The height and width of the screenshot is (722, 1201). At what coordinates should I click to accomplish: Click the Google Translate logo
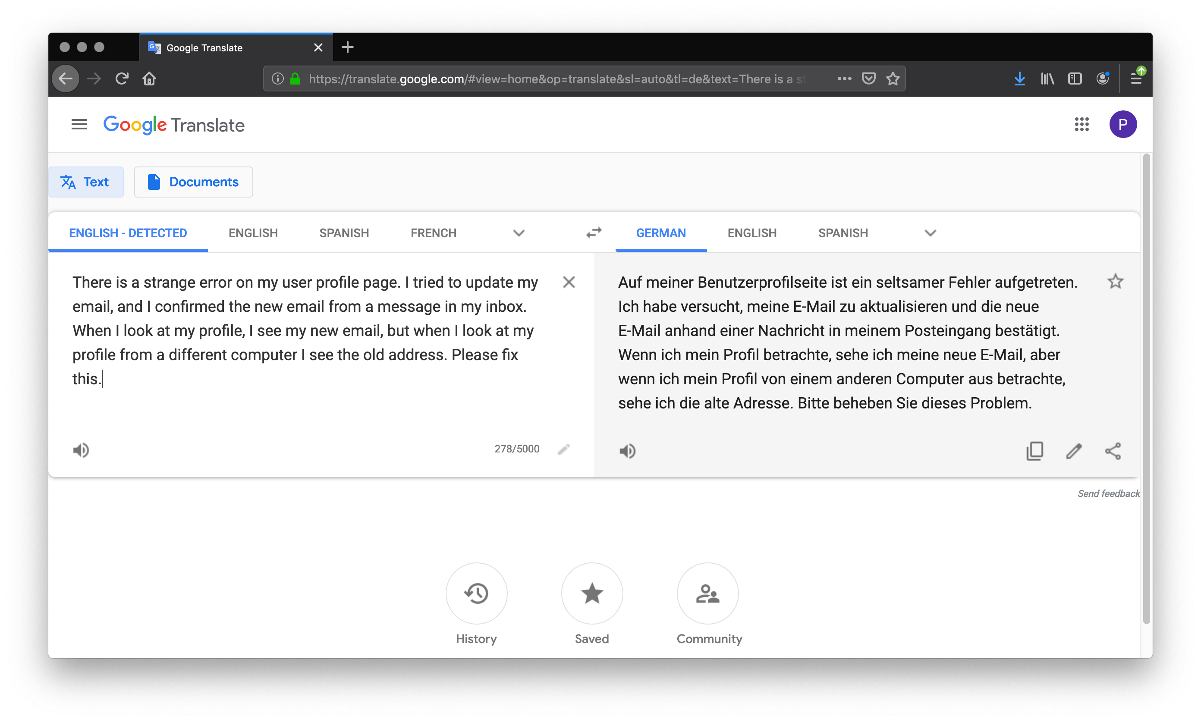174,125
